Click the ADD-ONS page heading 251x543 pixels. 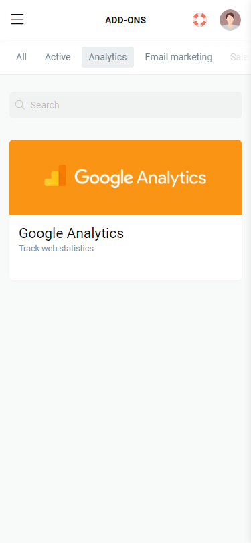126,21
